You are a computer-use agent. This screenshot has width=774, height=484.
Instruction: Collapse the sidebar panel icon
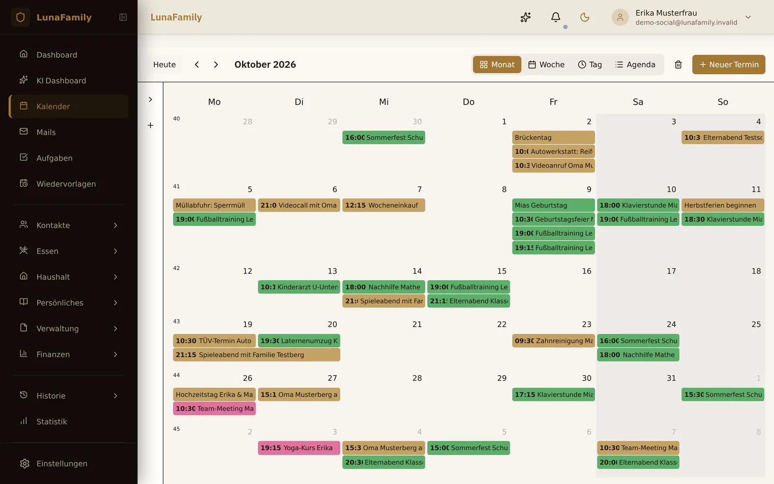coord(123,17)
